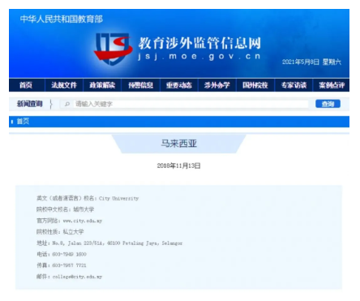The image size is (360, 301).
Task: Click the 2021年5月8日 星期六 date text
Action: click(x=311, y=62)
